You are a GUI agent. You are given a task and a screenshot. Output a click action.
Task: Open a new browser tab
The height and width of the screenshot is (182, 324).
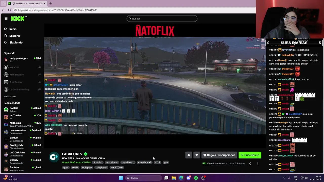coord(50,4)
